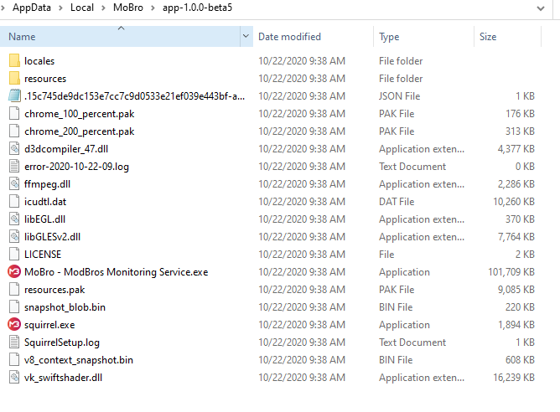Select resources.pak file name

coord(54,290)
